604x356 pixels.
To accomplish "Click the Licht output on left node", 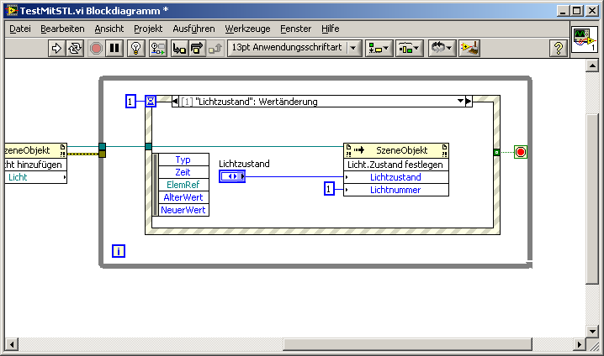I will pyautogui.click(x=35, y=177).
